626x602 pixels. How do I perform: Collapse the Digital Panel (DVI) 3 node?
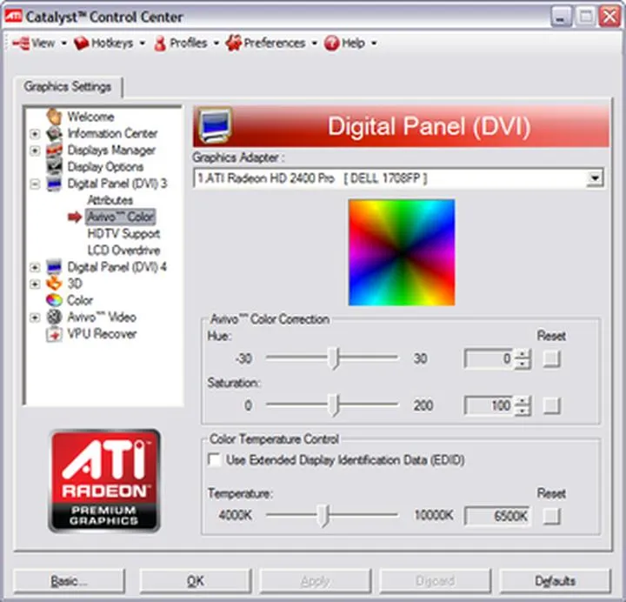pyautogui.click(x=35, y=184)
